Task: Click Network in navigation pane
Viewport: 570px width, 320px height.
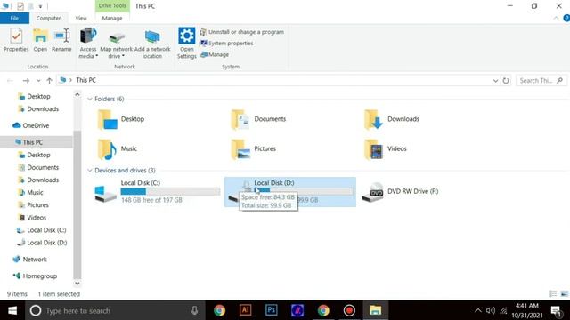Action: [29, 260]
